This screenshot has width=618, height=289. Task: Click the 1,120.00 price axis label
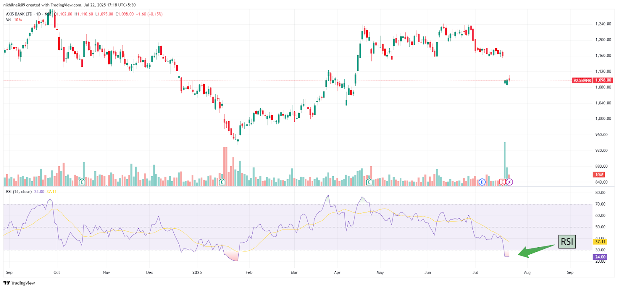(603, 71)
